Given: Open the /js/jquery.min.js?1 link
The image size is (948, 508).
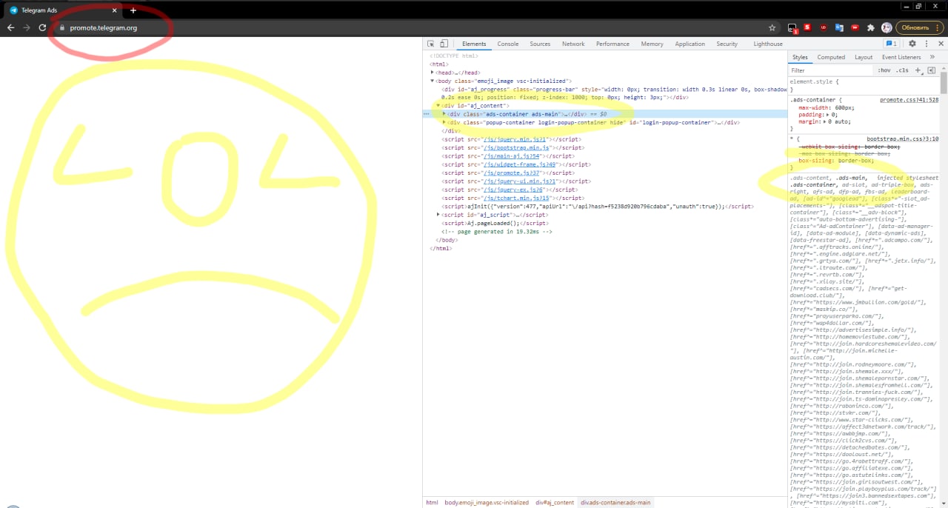Looking at the screenshot, I should [x=514, y=139].
